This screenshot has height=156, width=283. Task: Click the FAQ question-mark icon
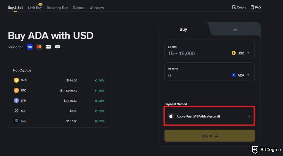[252, 7]
